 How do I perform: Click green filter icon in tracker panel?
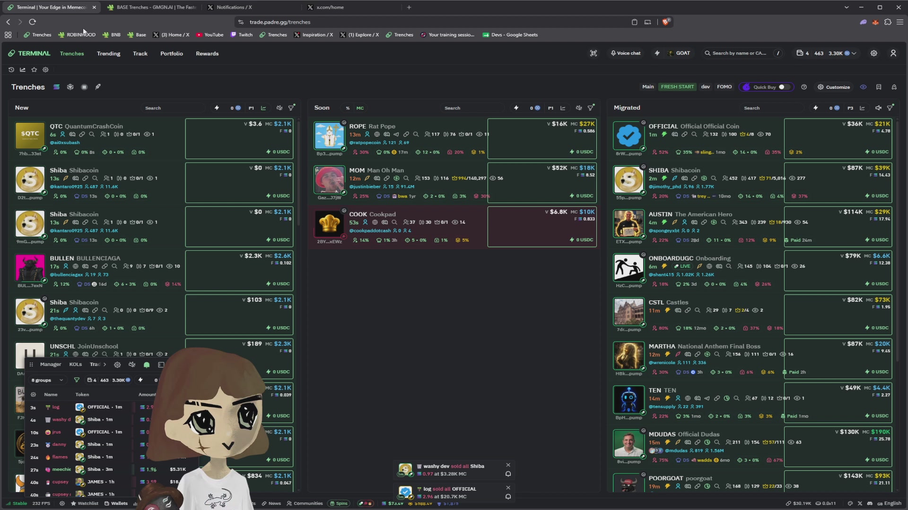[77, 380]
